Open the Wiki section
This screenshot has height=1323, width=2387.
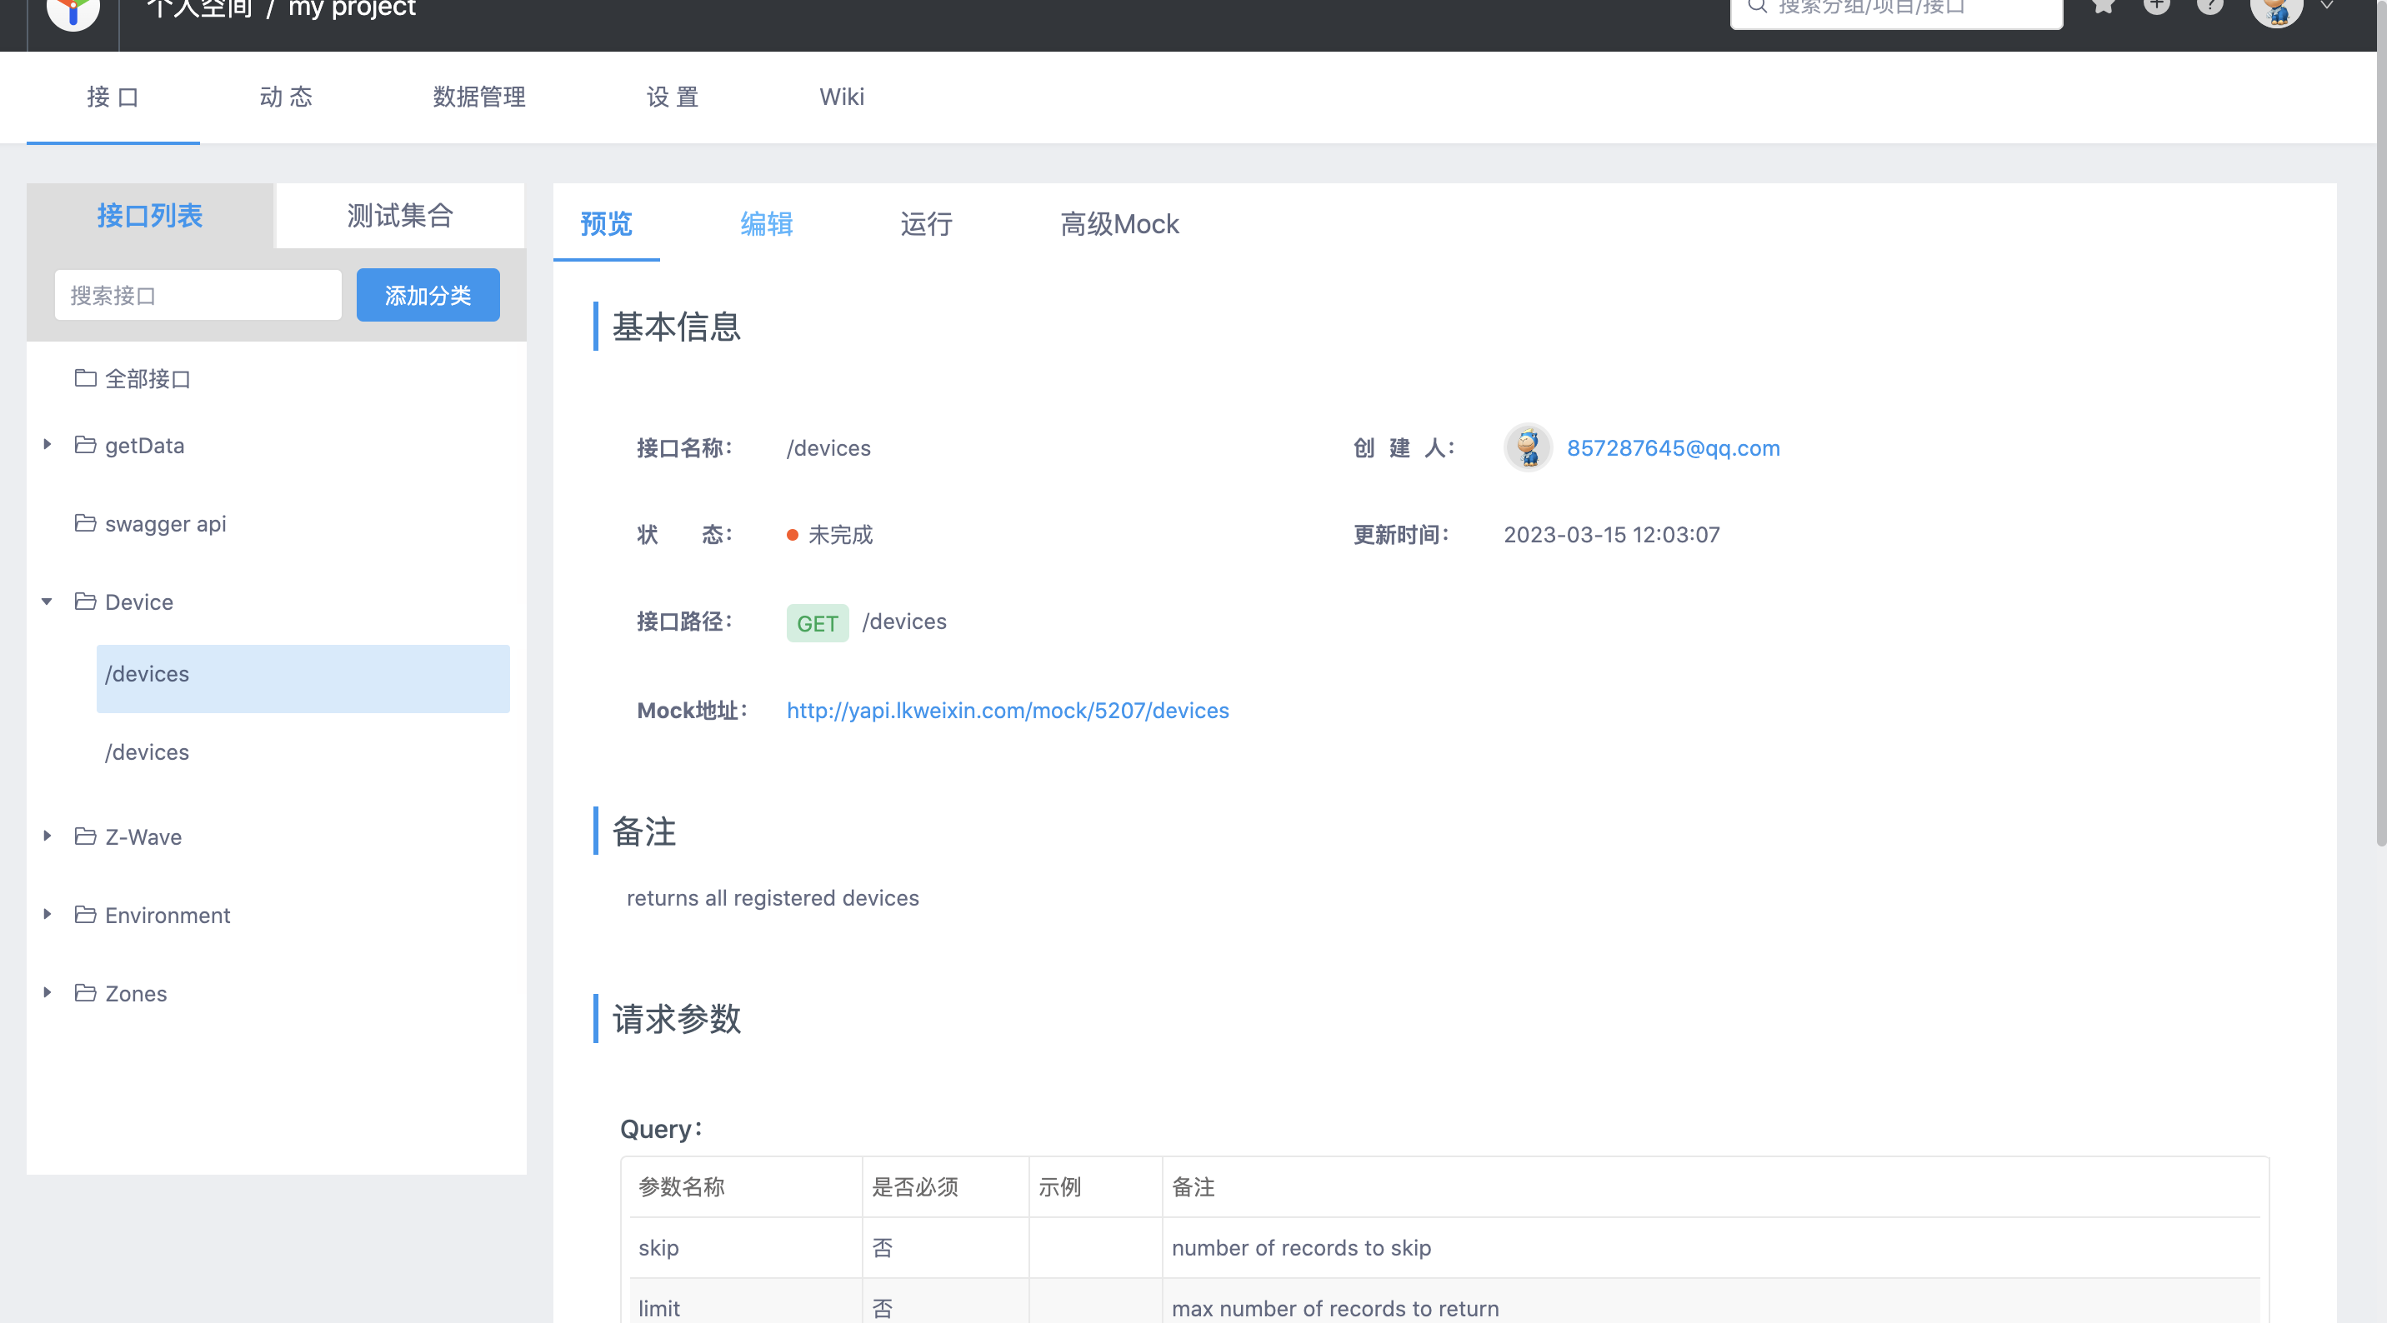(x=842, y=97)
